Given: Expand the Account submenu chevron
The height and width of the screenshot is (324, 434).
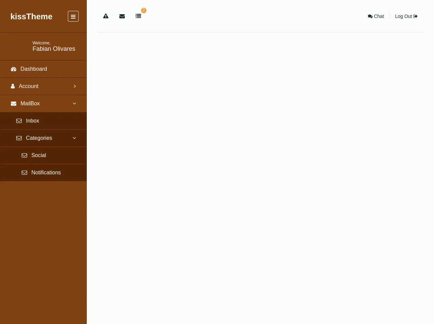Looking at the screenshot, I should (x=75, y=86).
